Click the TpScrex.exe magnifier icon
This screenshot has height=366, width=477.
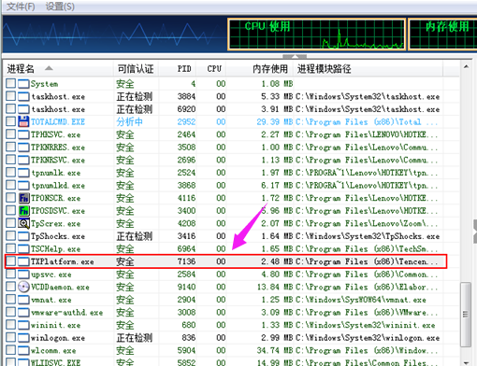pos(23,223)
